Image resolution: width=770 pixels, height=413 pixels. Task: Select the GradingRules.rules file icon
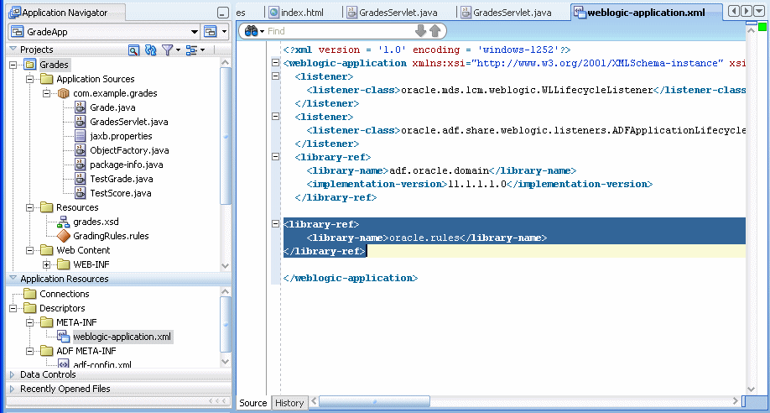(x=64, y=236)
